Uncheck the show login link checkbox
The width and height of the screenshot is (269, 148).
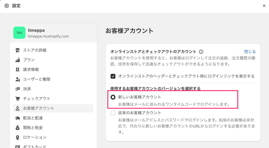(x=113, y=76)
